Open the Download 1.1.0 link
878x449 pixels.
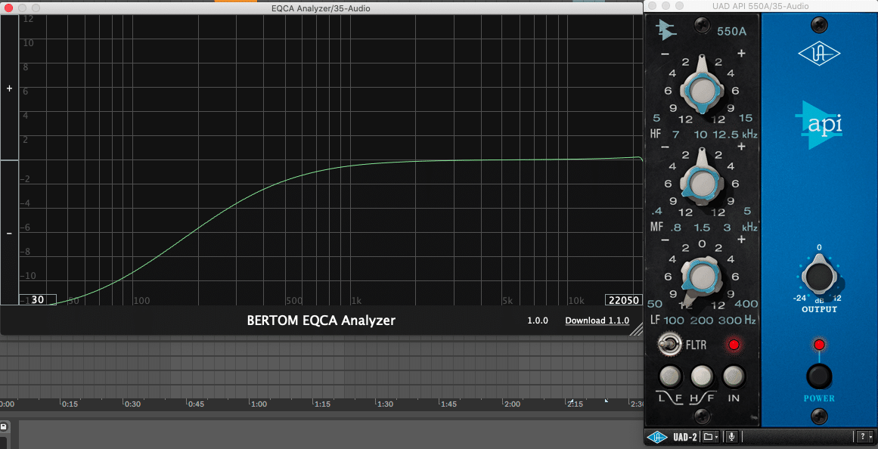pyautogui.click(x=597, y=320)
